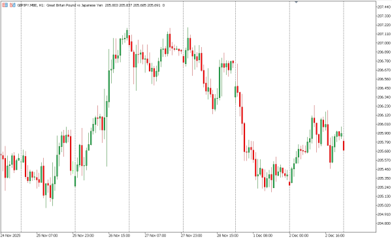Image resolution: width=392 pixels, height=239 pixels.
Task: Click the 2 Dec 00:00 time label
Action: coord(299,236)
